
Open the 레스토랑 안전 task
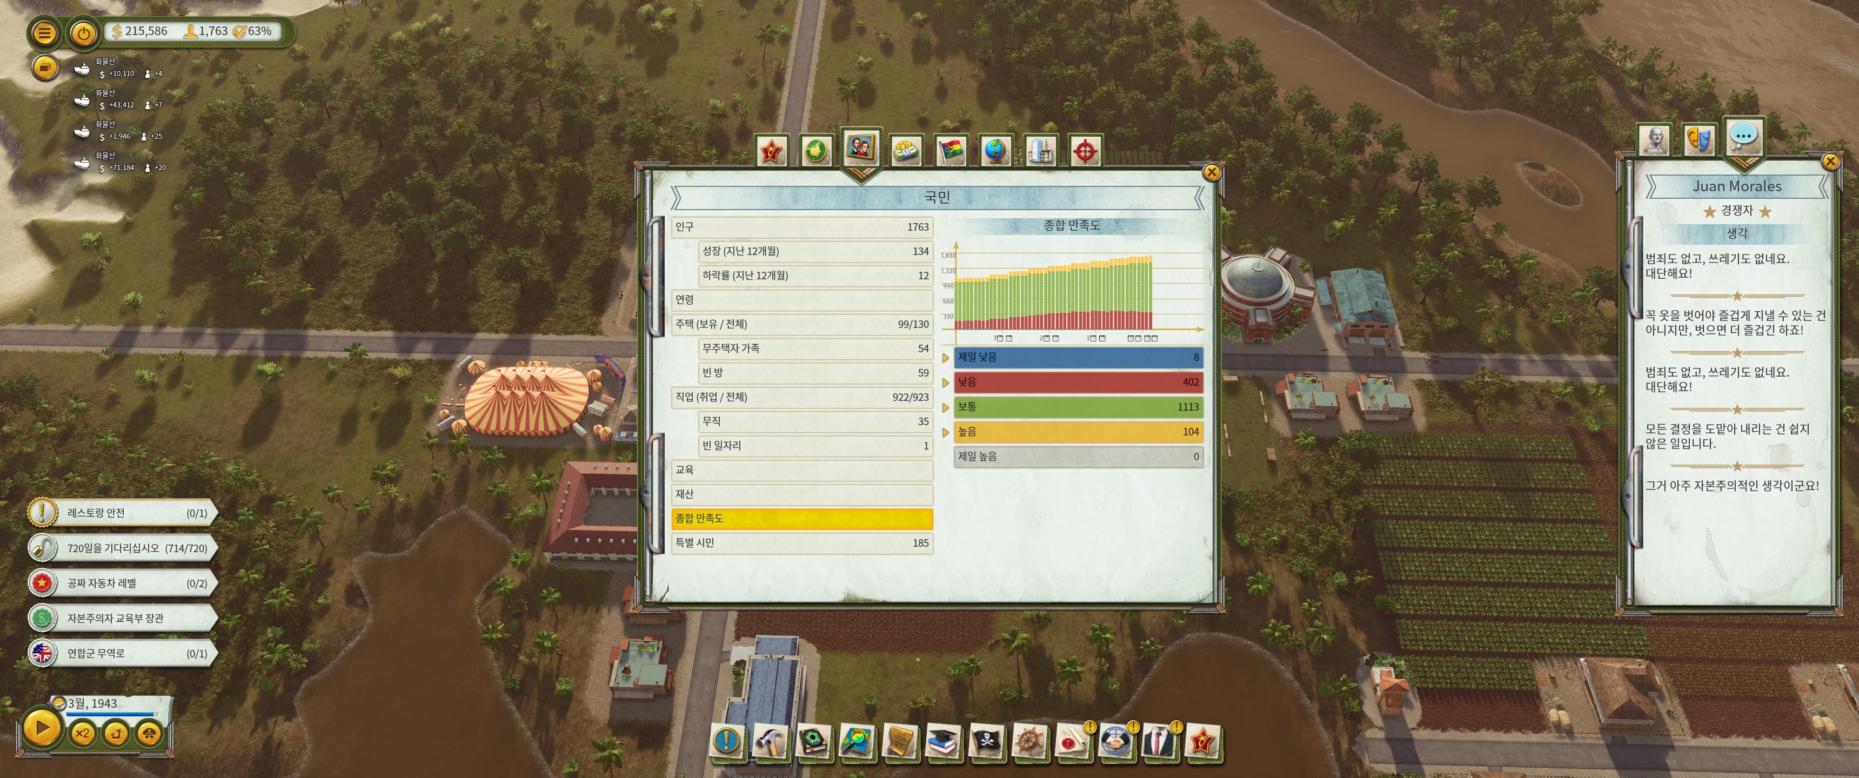123,513
